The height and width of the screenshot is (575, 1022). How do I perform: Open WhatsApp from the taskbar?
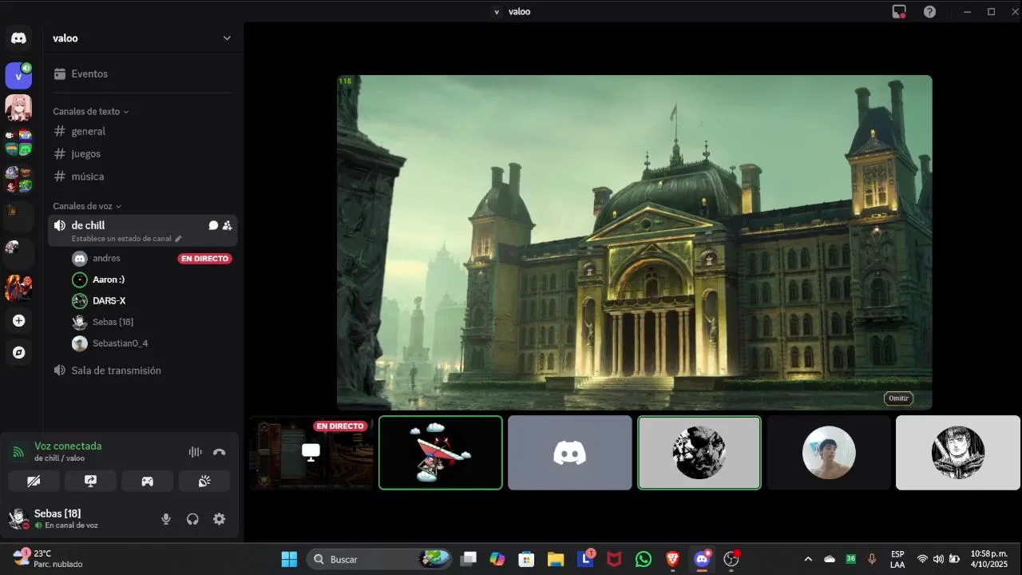click(x=644, y=559)
